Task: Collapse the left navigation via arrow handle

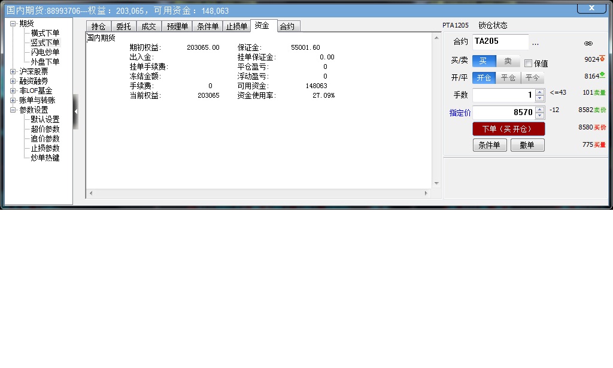Action: (x=75, y=111)
